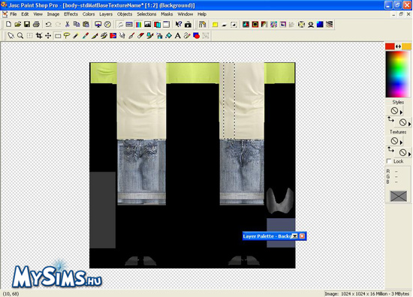Open the Colors menu

(89, 14)
